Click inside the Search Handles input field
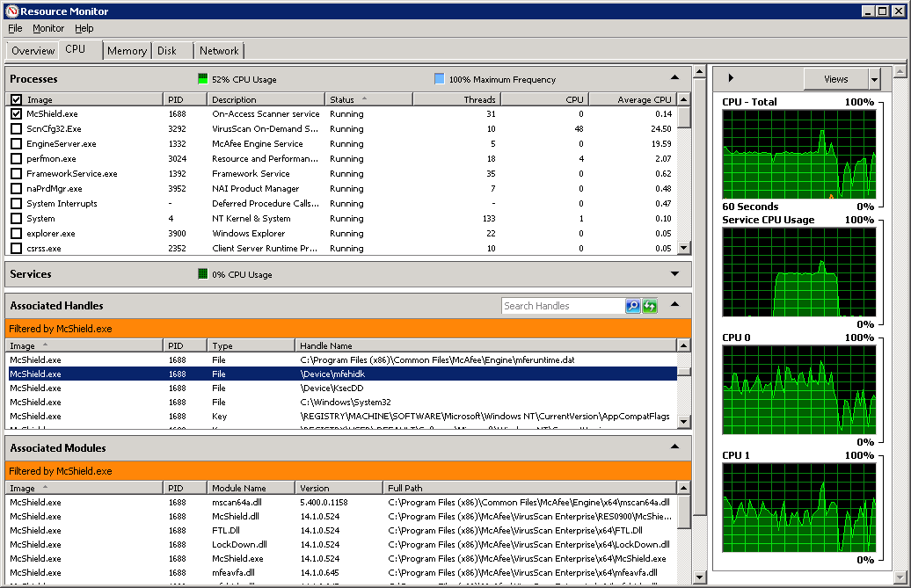The width and height of the screenshot is (911, 588). (x=563, y=305)
